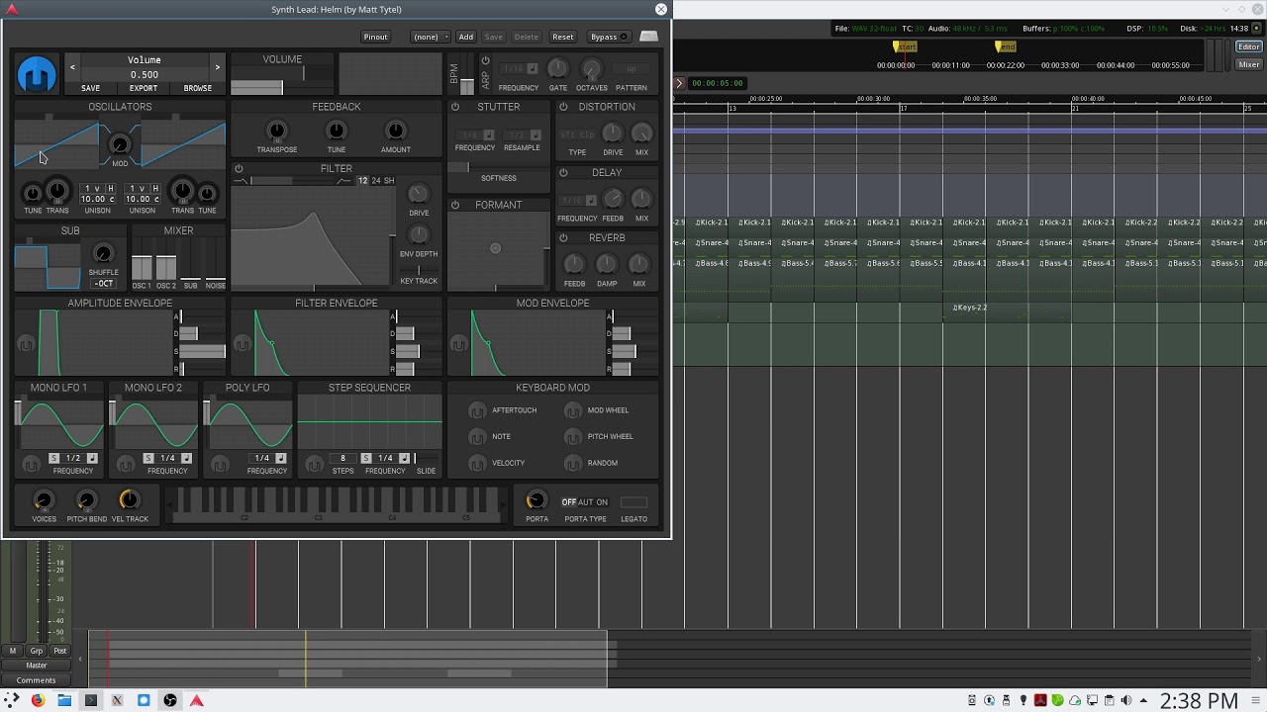Enable the LEGATO checkbox
The image size is (1267, 712).
[633, 503]
